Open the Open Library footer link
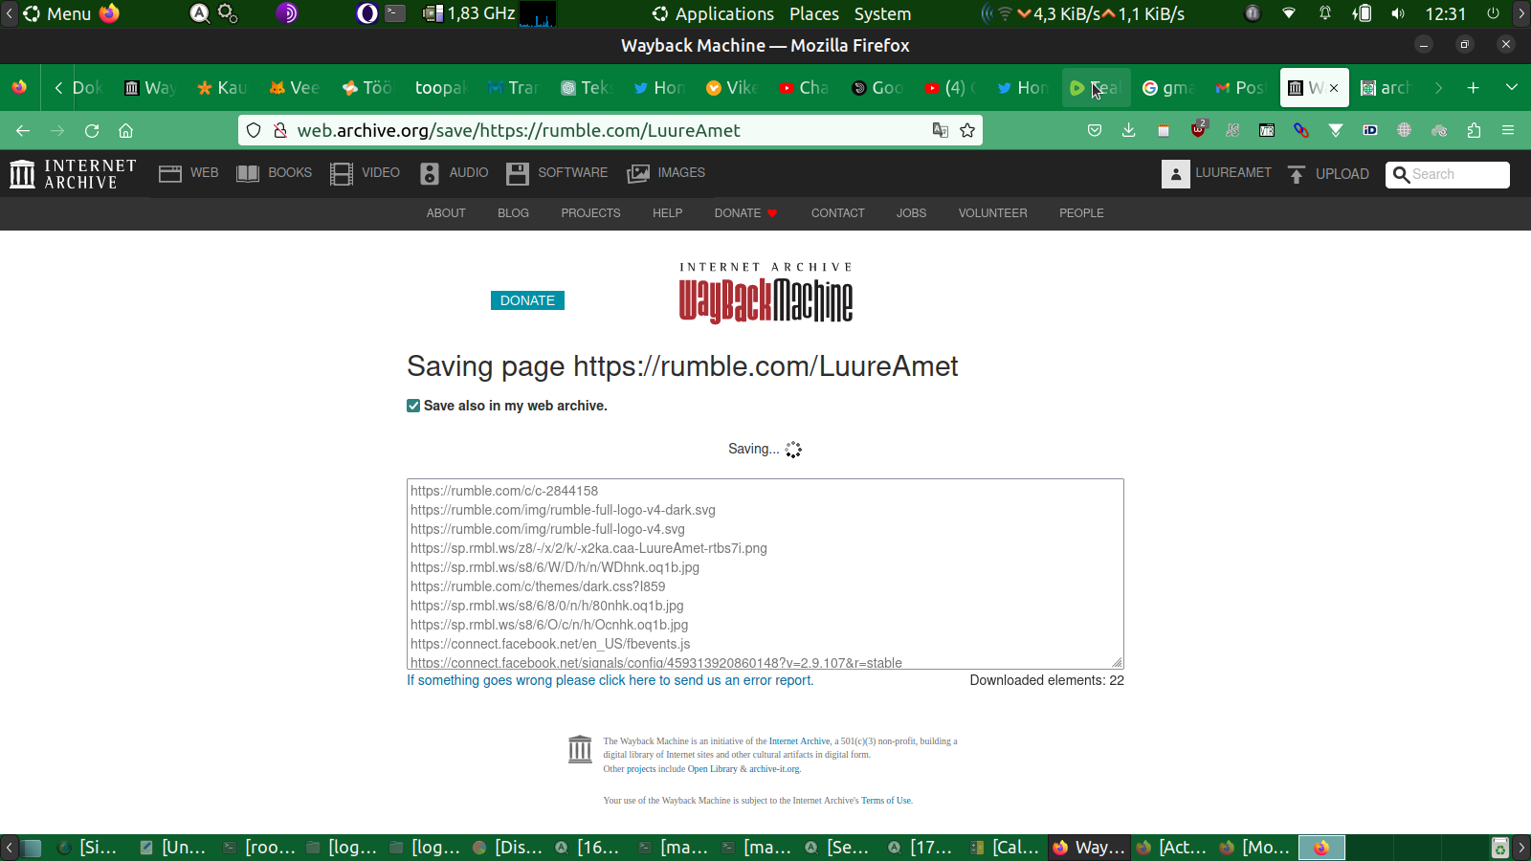This screenshot has height=861, width=1531. coord(712,769)
